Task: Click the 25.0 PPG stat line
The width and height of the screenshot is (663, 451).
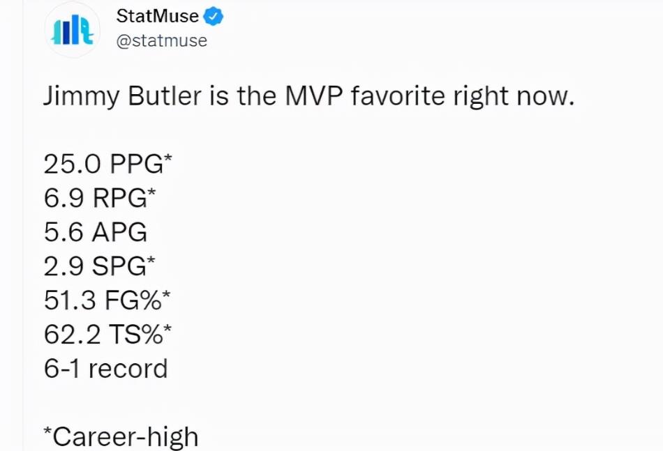Action: (x=107, y=163)
